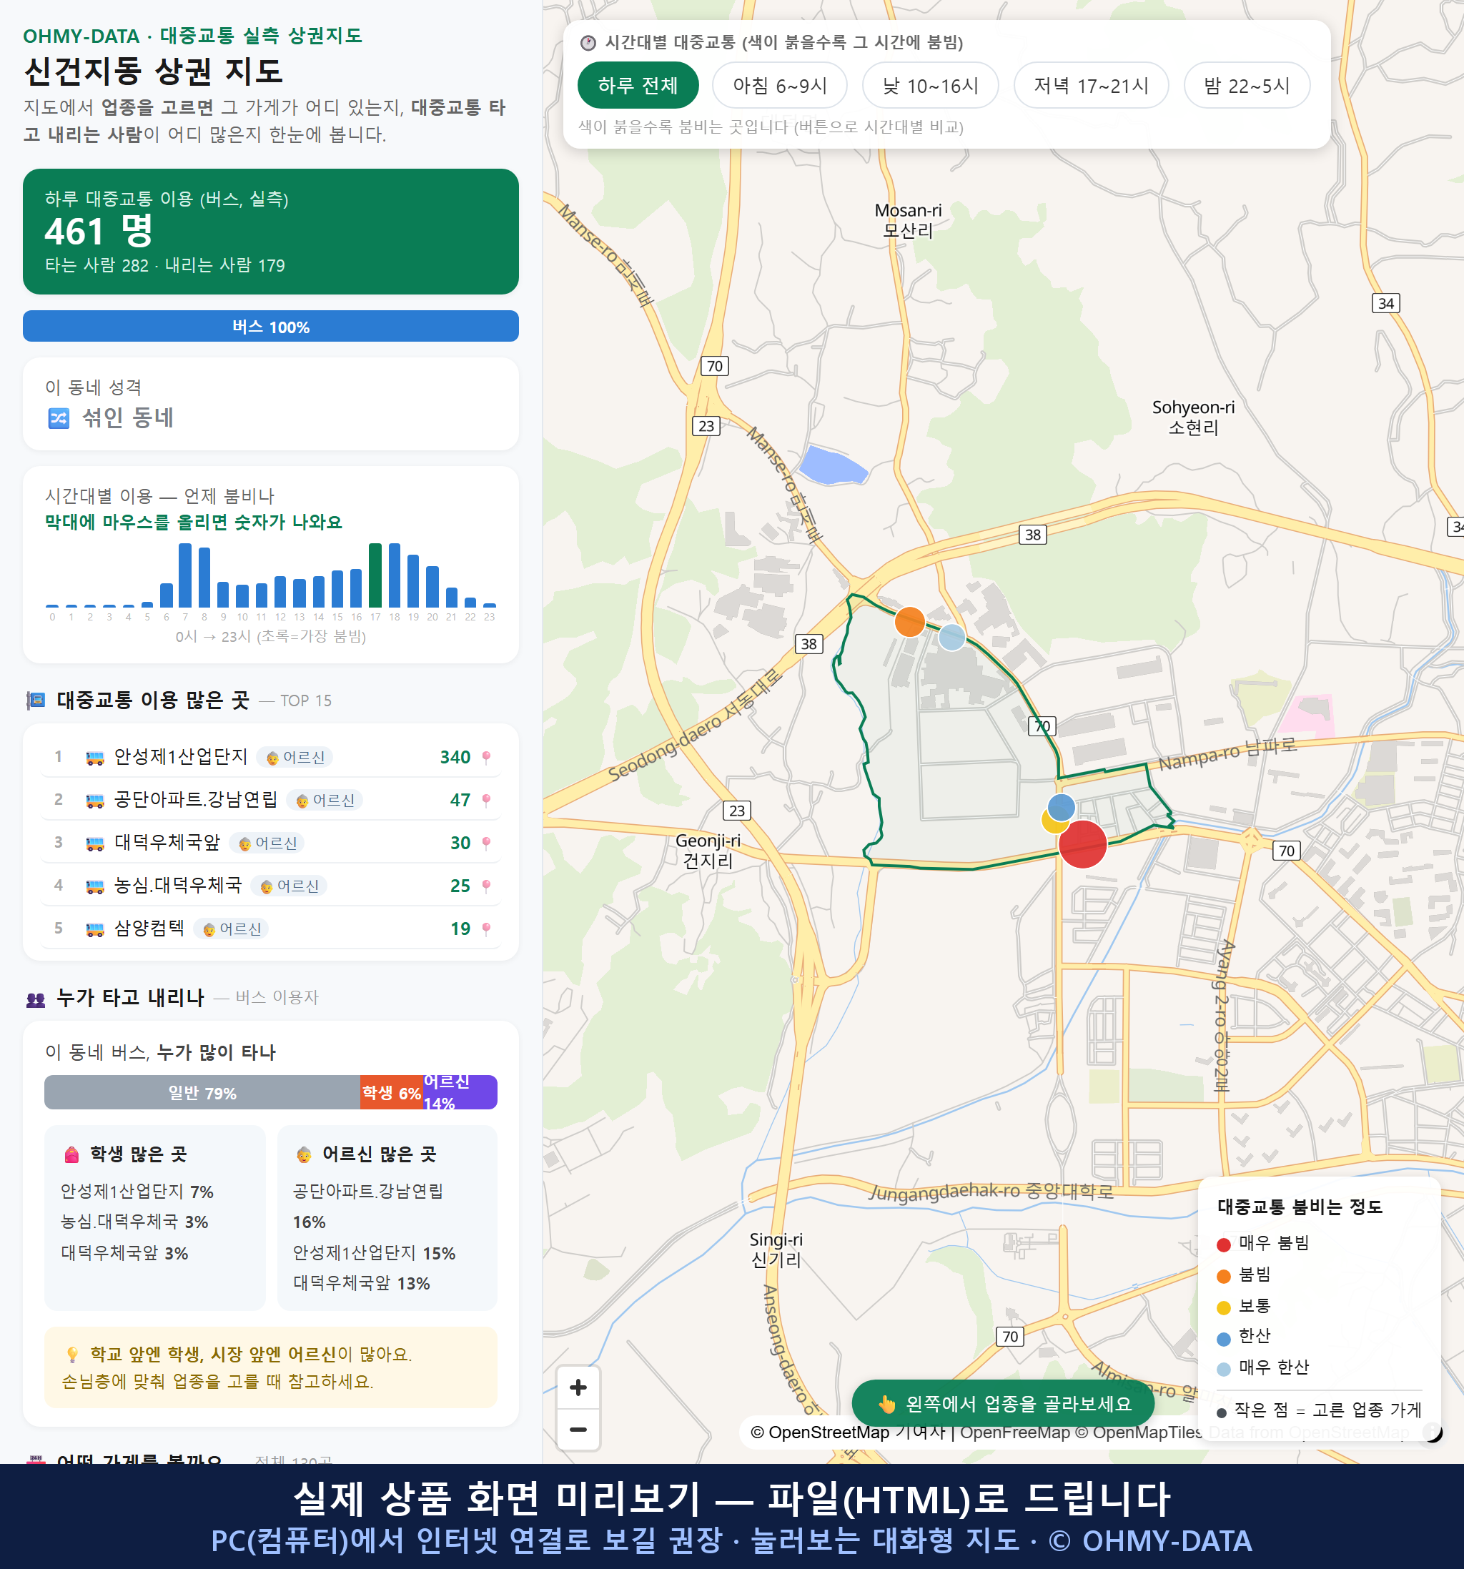Click 대덕우체국앞 13% in elder list
This screenshot has height=1569, width=1464.
[362, 1283]
